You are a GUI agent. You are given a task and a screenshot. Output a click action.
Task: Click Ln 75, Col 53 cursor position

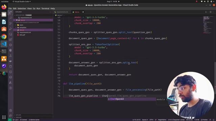tap(136, 120)
